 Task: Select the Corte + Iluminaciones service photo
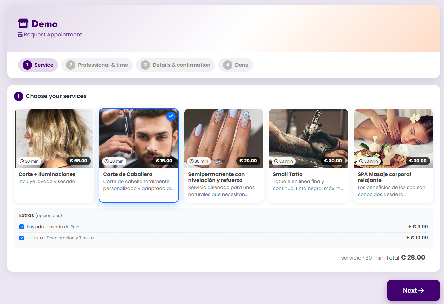[54, 139]
